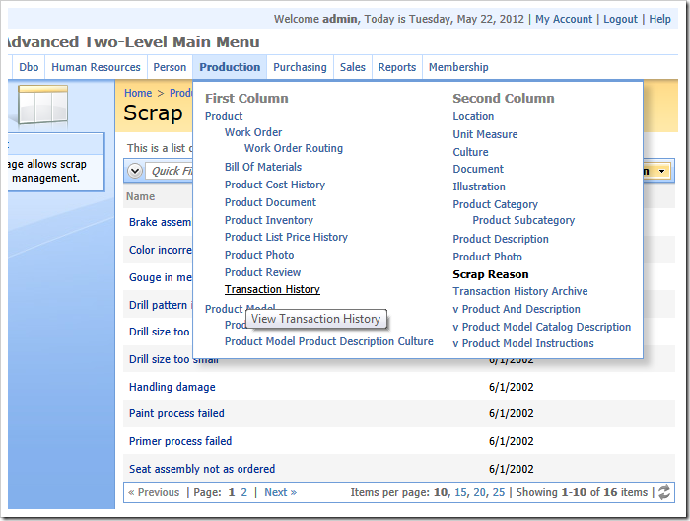Open the Help link

pos(659,19)
